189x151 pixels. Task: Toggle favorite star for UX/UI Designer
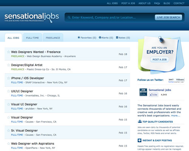coord(9,91)
